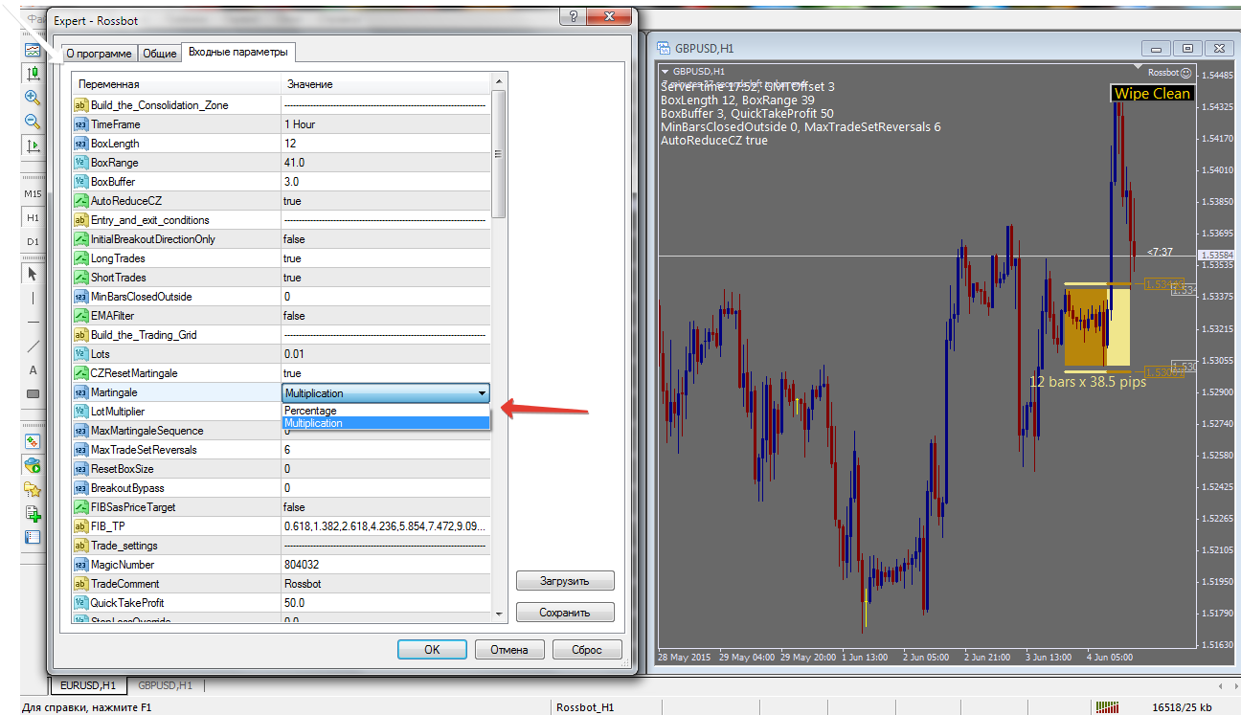The width and height of the screenshot is (1241, 715).
Task: Choose Percentage from the Martingale list
Action: click(x=386, y=411)
